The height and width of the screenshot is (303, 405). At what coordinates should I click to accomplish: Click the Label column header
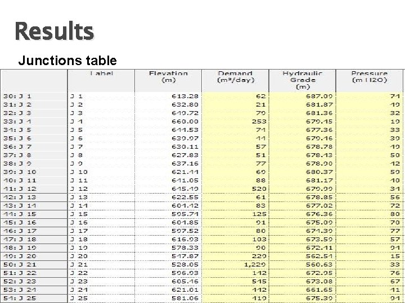pos(101,74)
